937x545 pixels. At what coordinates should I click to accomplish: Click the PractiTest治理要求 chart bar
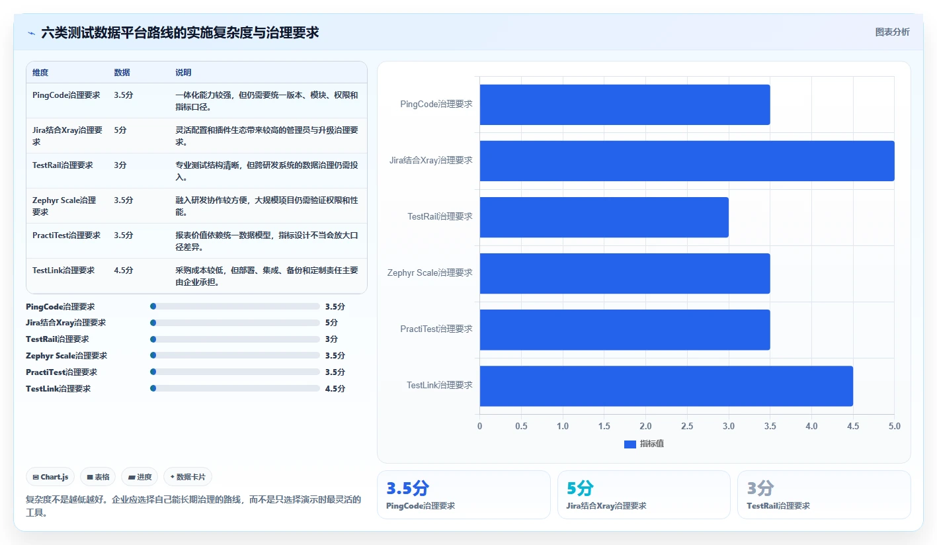pos(625,329)
